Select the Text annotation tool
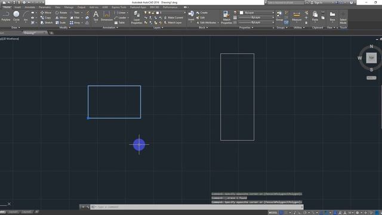The width and height of the screenshot is (382, 215). coord(95,16)
